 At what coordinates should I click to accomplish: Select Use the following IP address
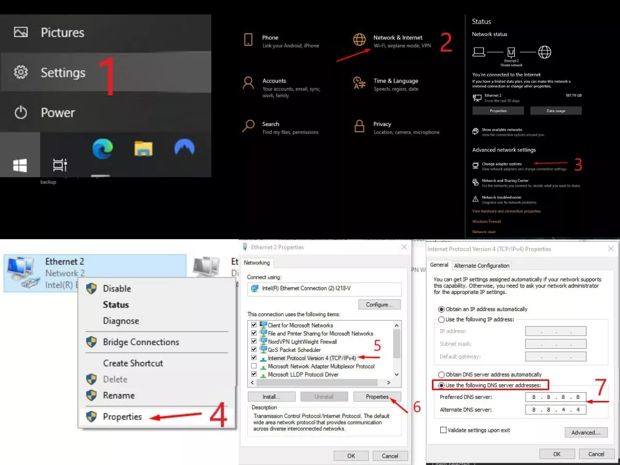click(442, 319)
